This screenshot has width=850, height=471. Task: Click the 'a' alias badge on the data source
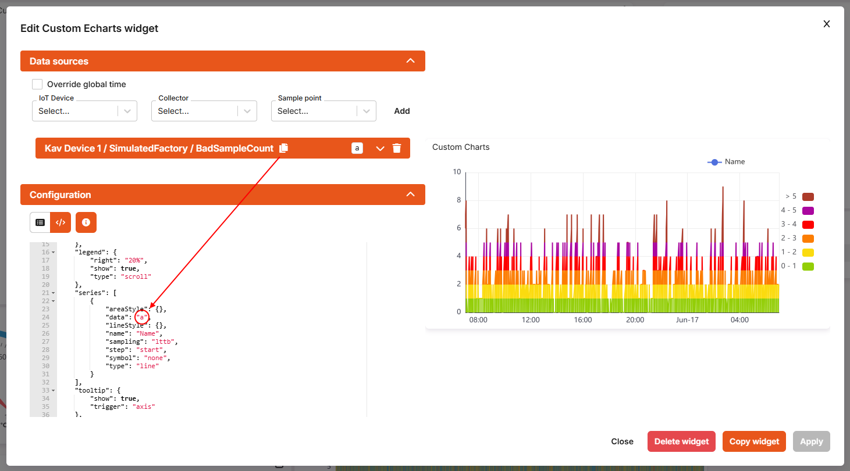[357, 148]
